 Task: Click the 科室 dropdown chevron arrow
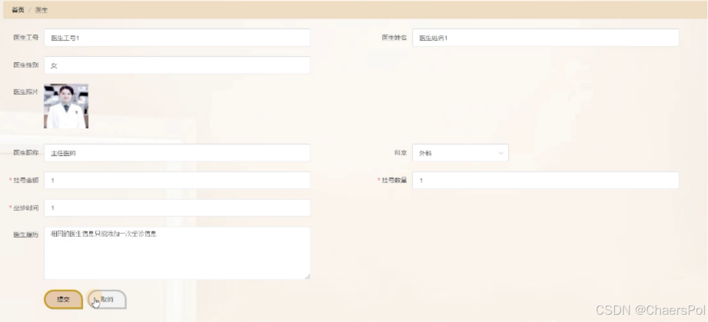click(501, 153)
